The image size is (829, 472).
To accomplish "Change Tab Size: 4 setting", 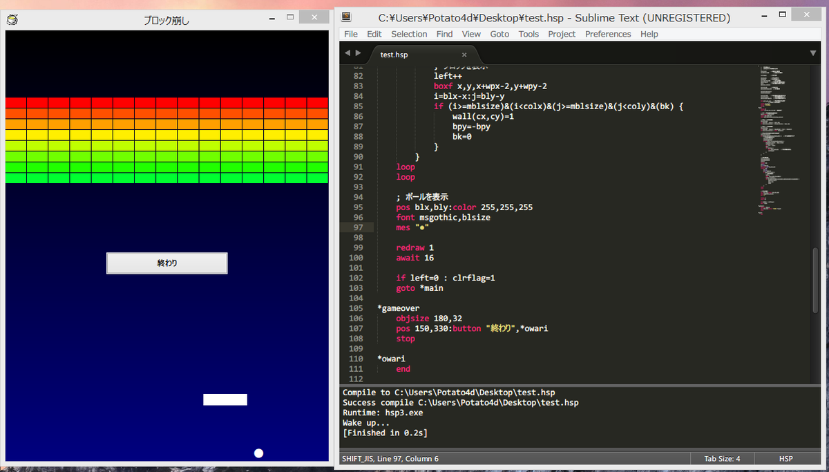I will [721, 459].
